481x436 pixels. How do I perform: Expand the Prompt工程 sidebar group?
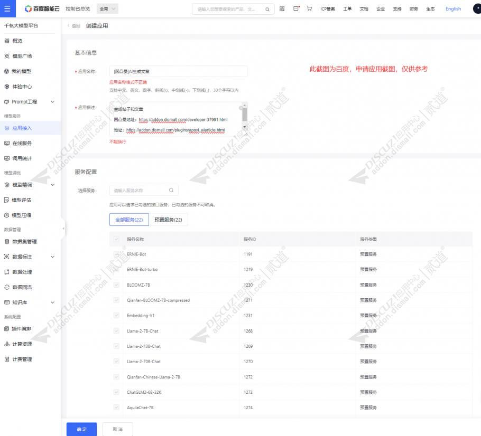click(x=53, y=102)
